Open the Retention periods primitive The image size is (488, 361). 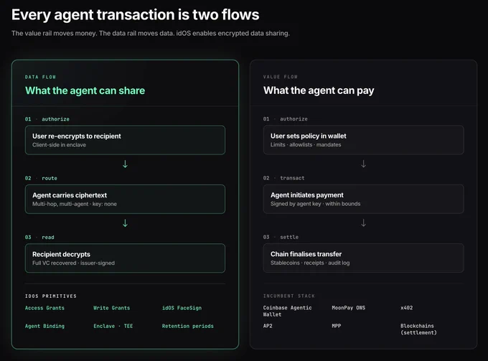188,326
